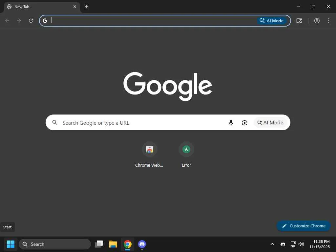Open the Google Lens search toolbar icon
The height and width of the screenshot is (252, 336).
pos(299,21)
